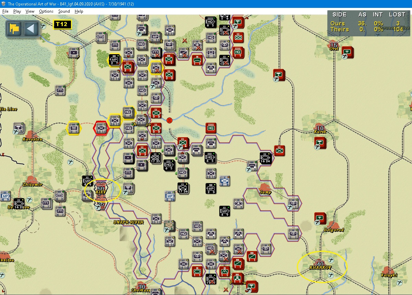This screenshot has height=295, width=412.
Task: Click the left-pointing arrow button
Action: 31,28
